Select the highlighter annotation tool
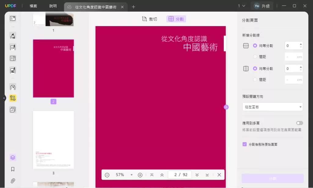Screen dimensions: 313x188 [x=13, y=36]
